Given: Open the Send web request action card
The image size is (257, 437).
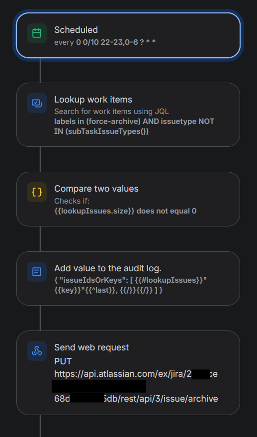Looking at the screenshot, I should pos(128,373).
